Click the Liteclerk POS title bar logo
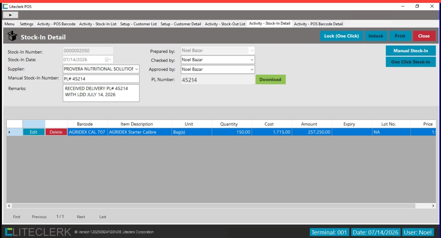 (x=5, y=6)
